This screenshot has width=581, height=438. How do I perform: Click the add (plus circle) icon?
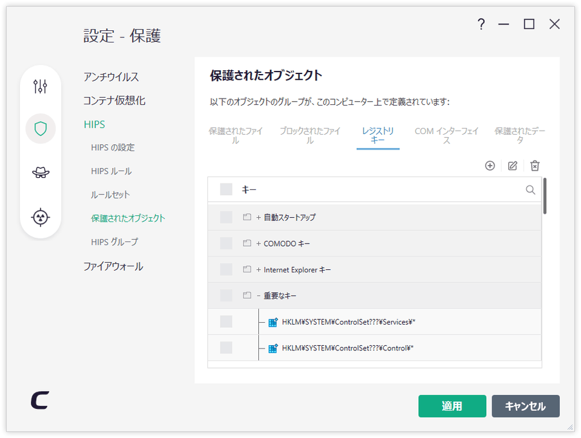pyautogui.click(x=490, y=166)
